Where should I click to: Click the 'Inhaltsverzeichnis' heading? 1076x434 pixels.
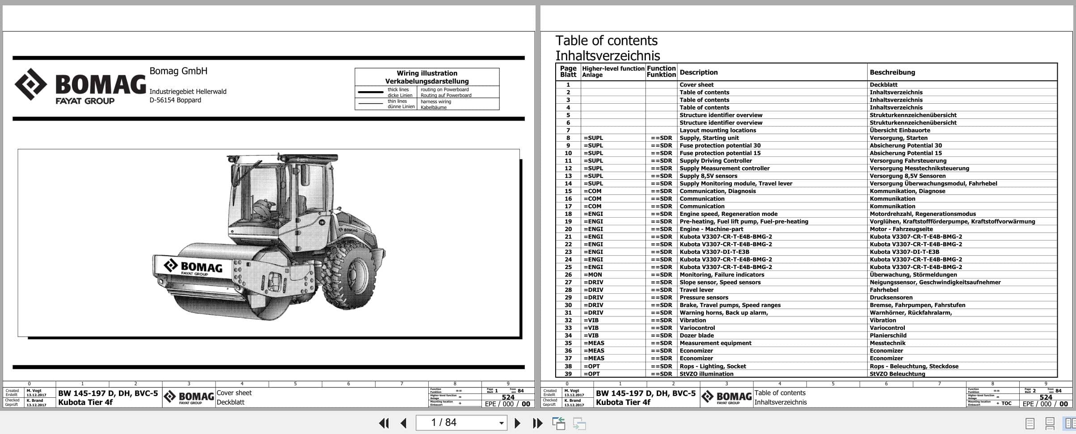pyautogui.click(x=608, y=56)
